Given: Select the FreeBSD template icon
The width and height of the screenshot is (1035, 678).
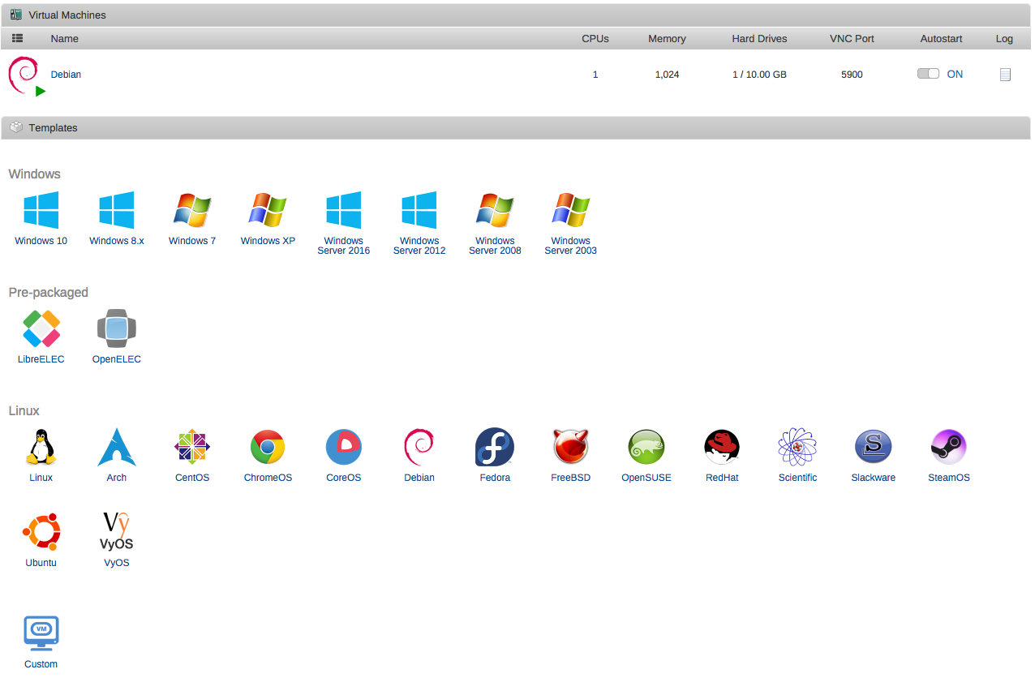Looking at the screenshot, I should (570, 447).
